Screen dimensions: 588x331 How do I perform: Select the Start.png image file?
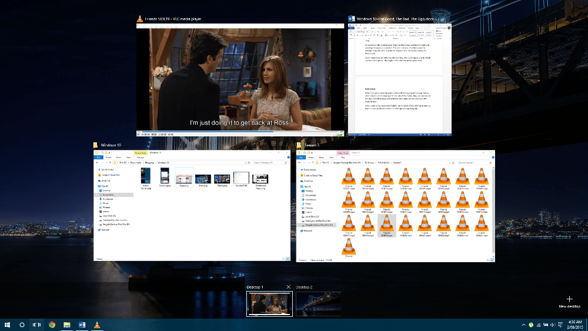[x=203, y=179]
